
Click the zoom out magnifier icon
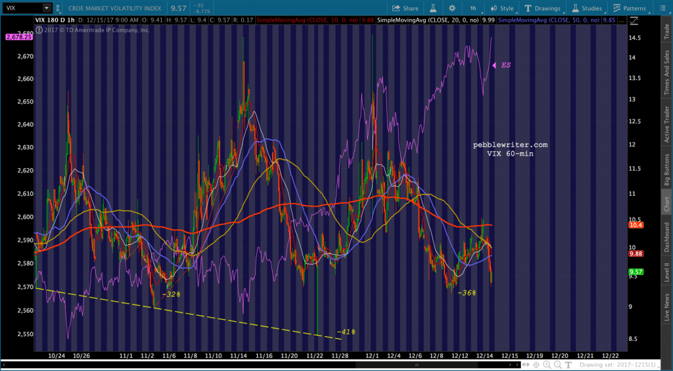point(557,365)
